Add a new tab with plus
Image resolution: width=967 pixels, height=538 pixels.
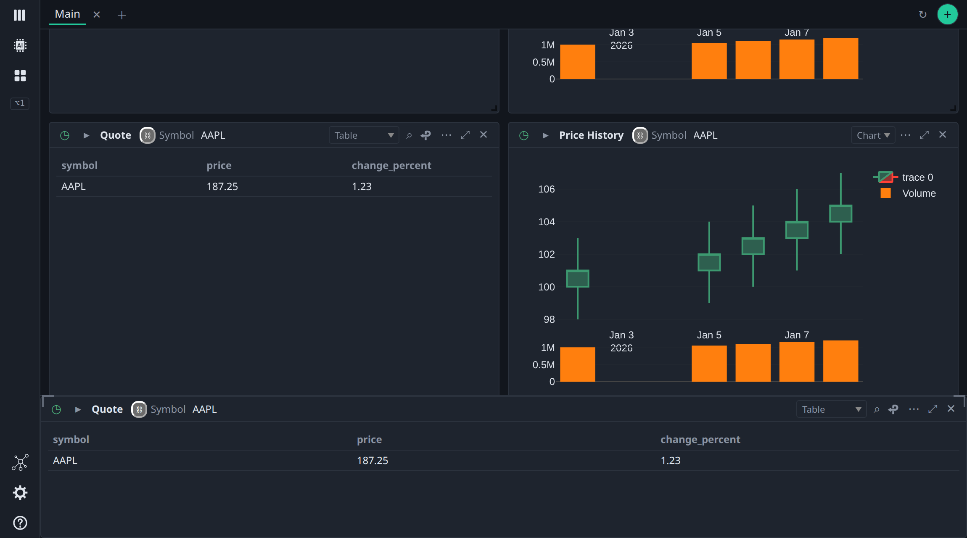(x=122, y=15)
